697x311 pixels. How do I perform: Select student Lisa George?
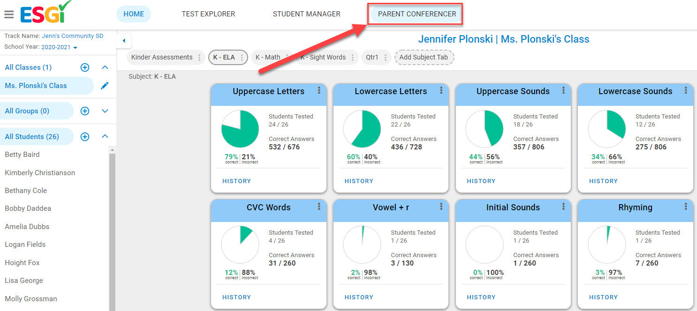24,281
